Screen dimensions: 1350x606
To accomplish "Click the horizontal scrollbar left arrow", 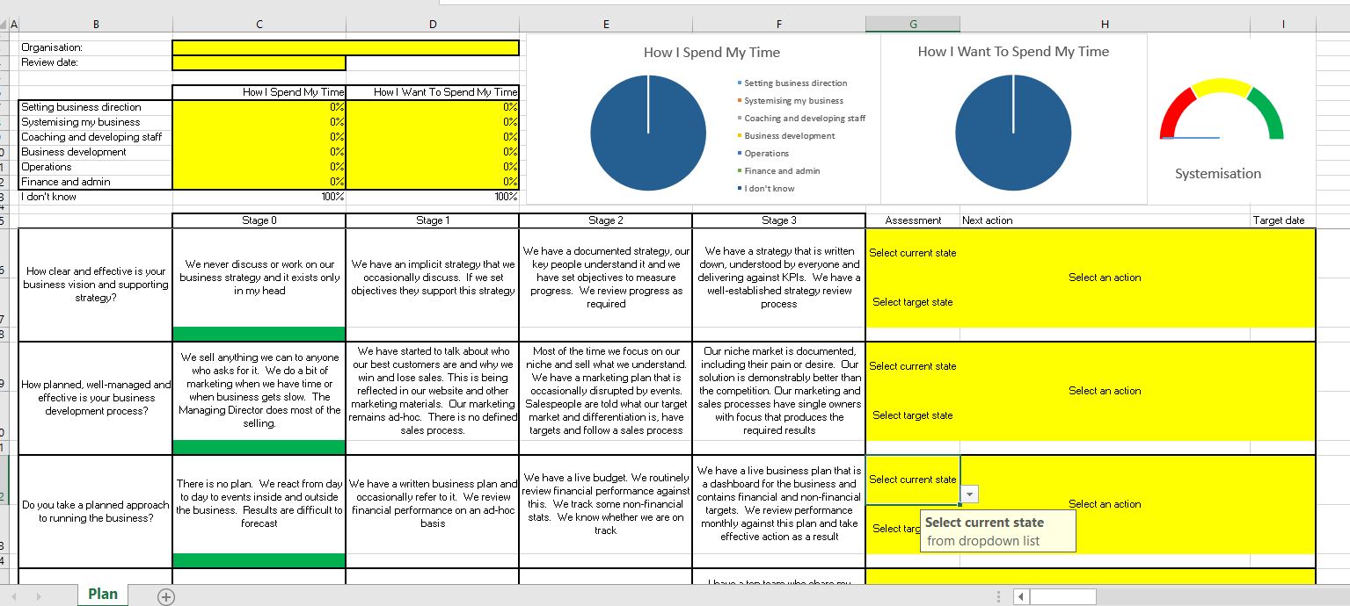I will coord(1020,597).
